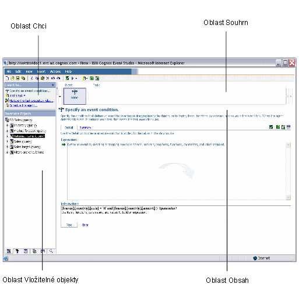Switch to the Detail tab
This screenshot has width=299, height=284.
click(x=69, y=127)
